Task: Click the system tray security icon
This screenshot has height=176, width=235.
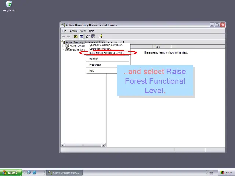Action: point(222,173)
